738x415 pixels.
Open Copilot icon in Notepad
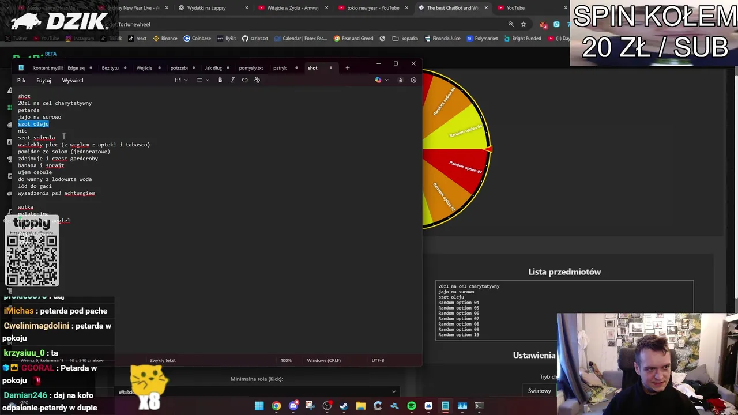coord(378,80)
